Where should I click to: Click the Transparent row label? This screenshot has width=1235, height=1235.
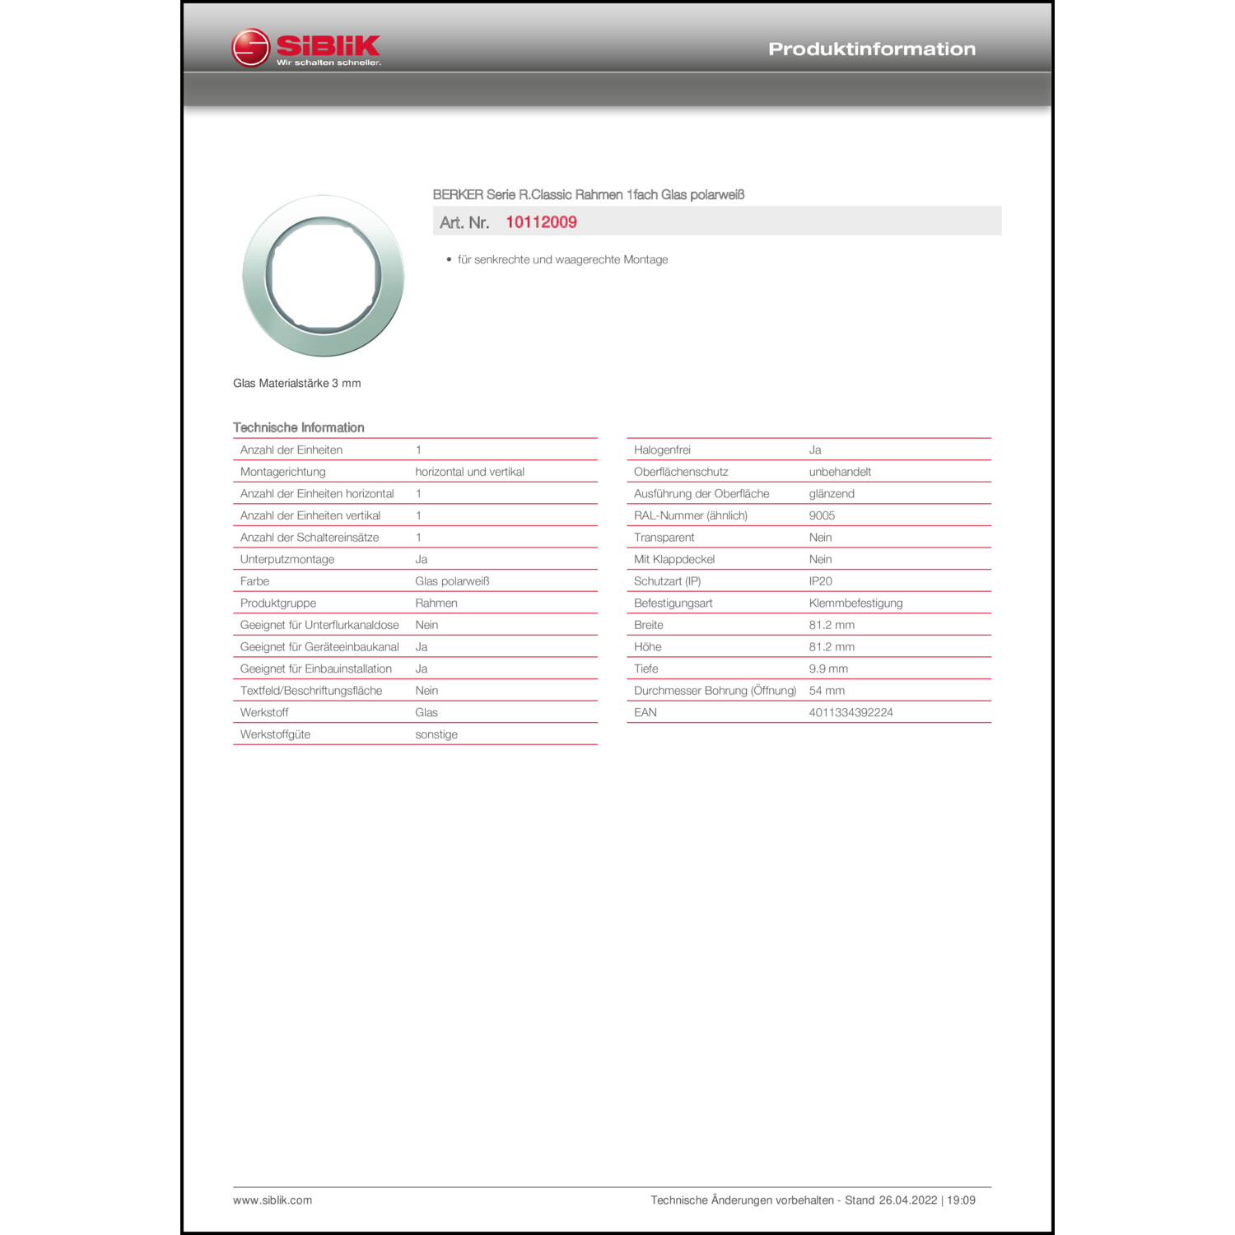[x=664, y=537]
